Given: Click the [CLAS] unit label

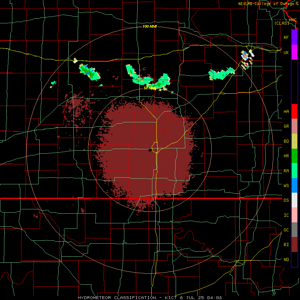Looking at the screenshot, I should 282,23.
